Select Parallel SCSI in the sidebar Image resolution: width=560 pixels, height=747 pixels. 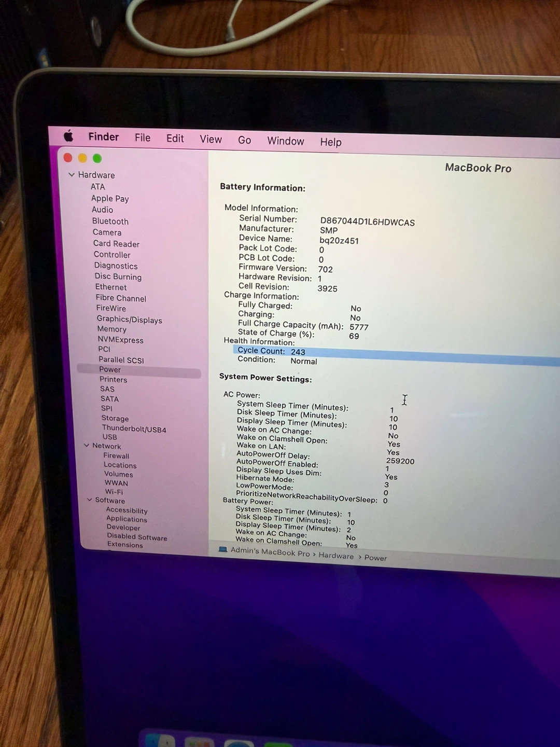tap(121, 360)
